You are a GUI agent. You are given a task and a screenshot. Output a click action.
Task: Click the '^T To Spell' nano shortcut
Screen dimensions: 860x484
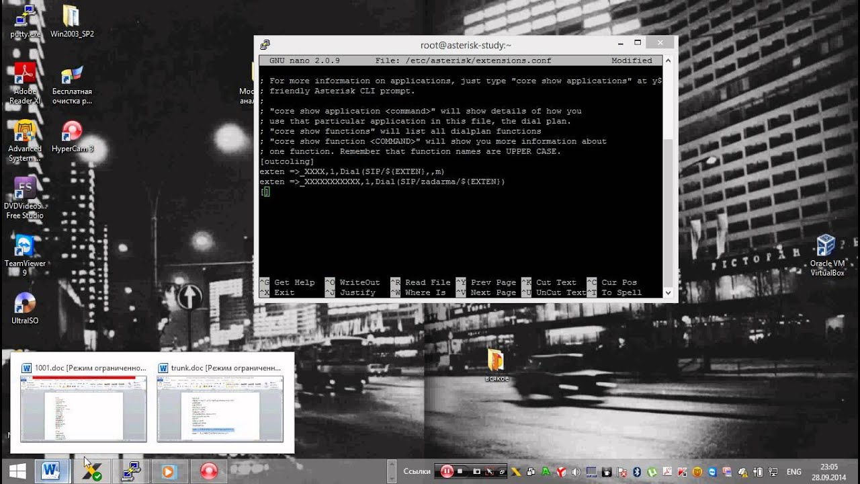click(x=614, y=292)
